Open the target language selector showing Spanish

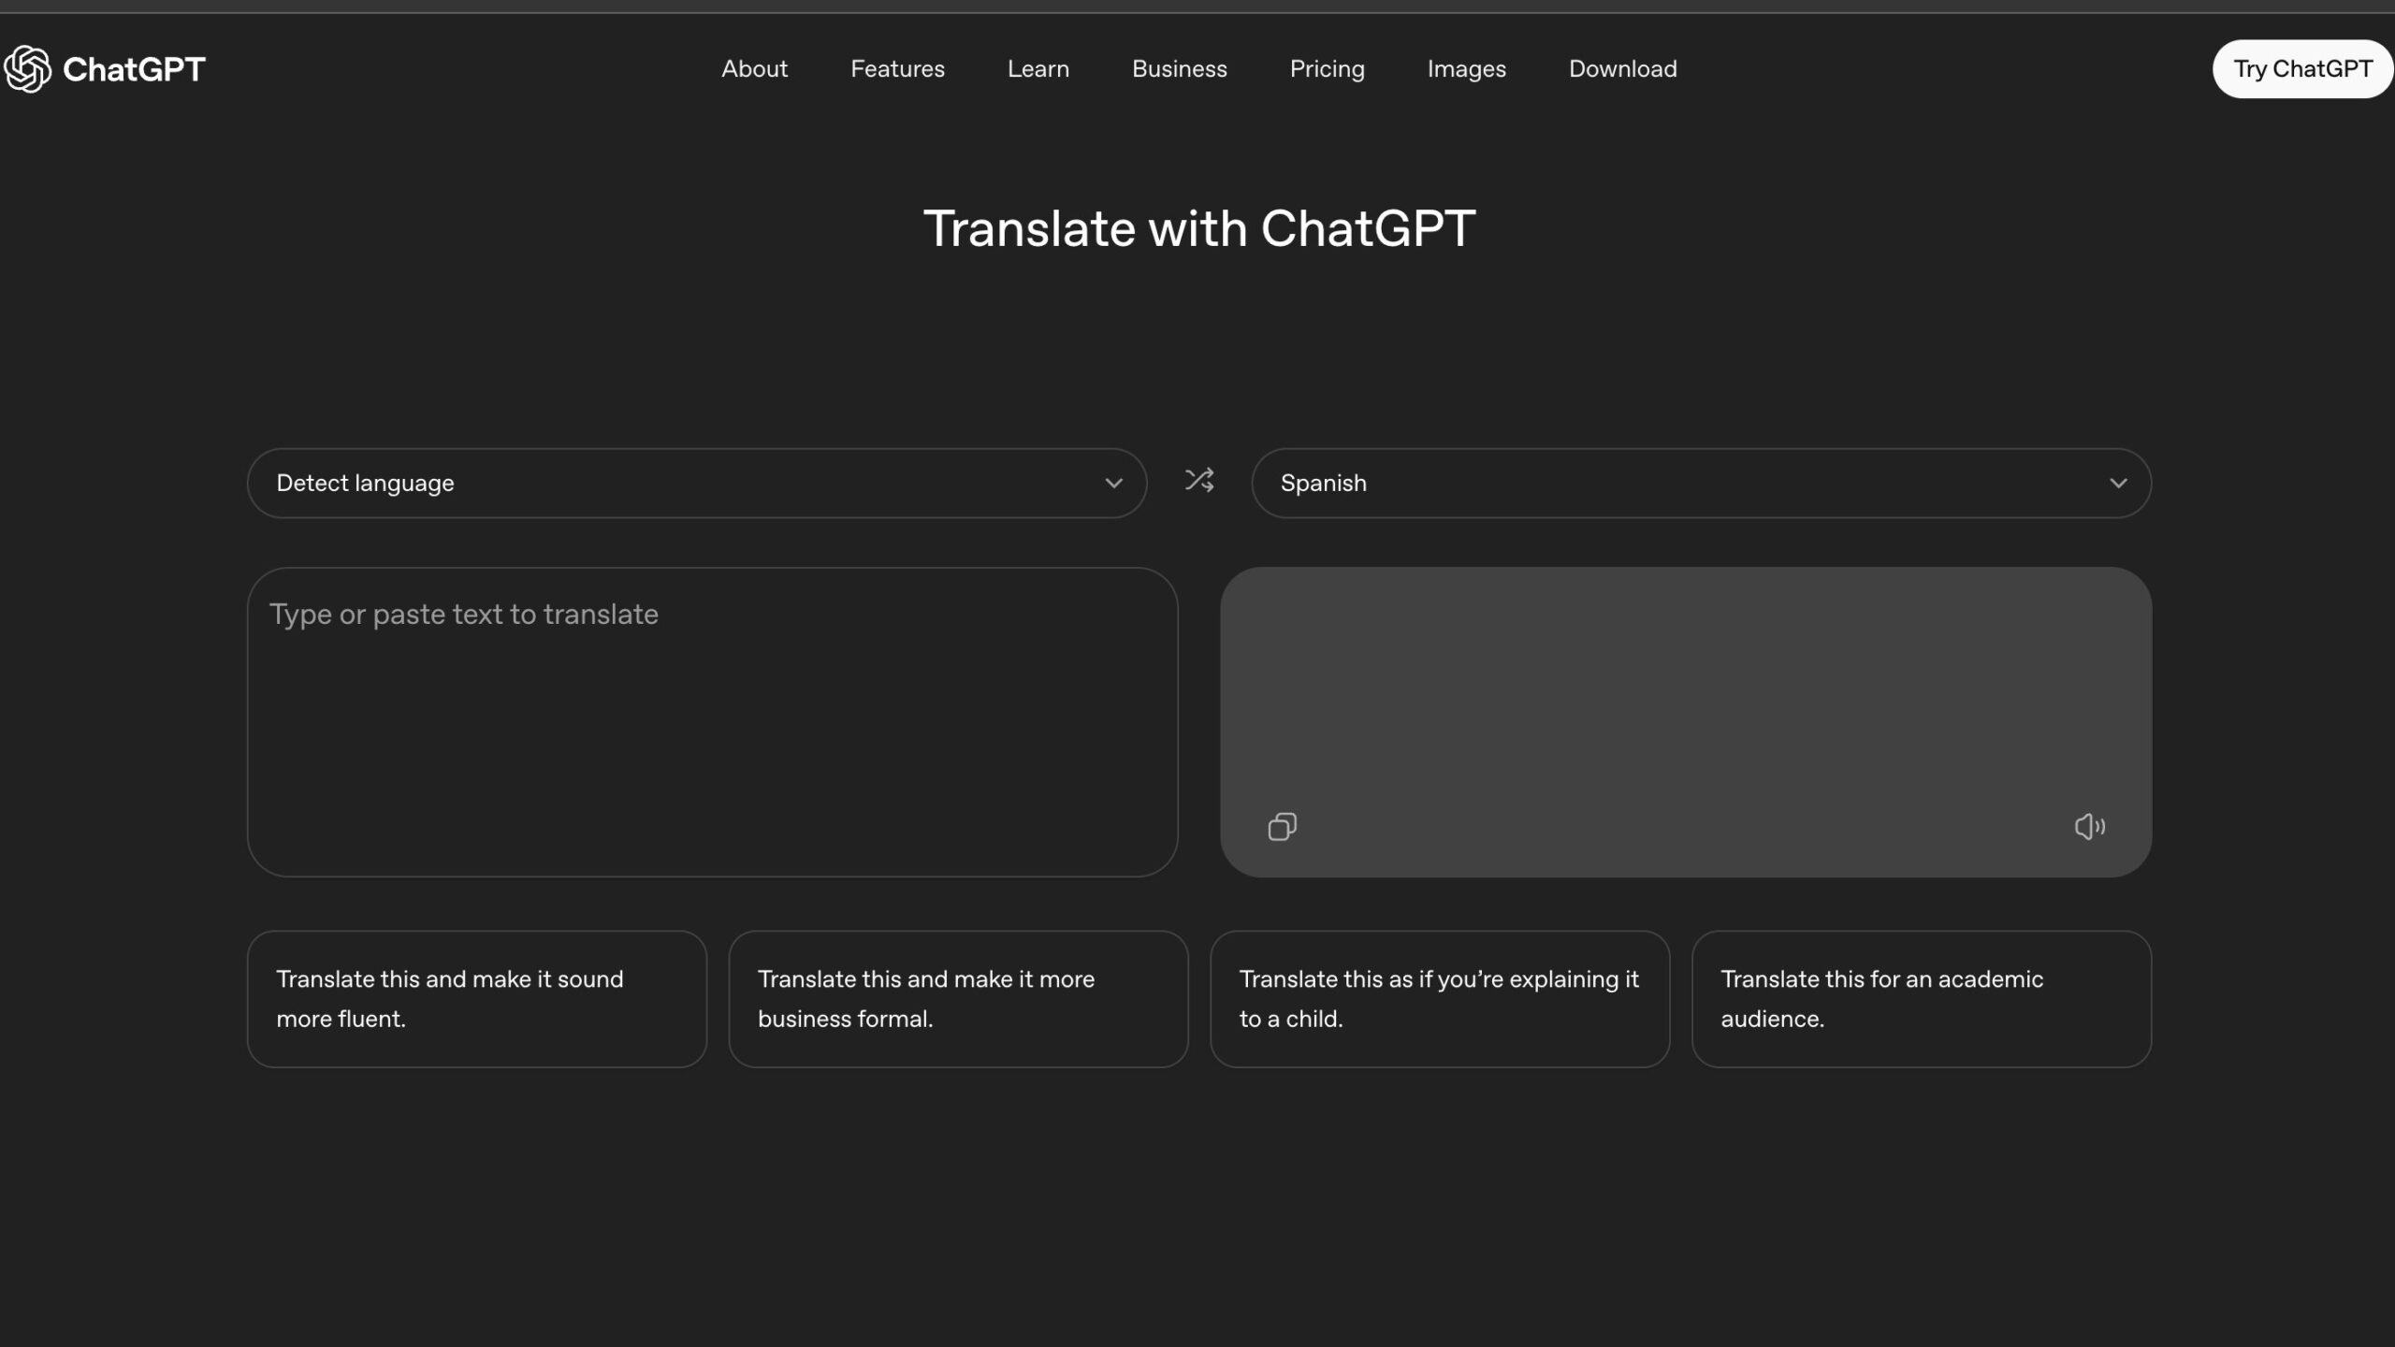point(1701,483)
